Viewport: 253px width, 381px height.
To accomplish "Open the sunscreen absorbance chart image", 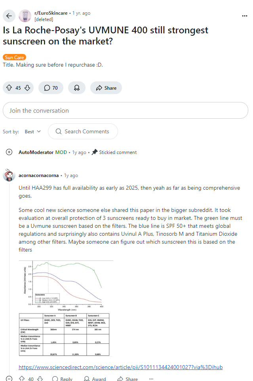I will [x=66, y=308].
